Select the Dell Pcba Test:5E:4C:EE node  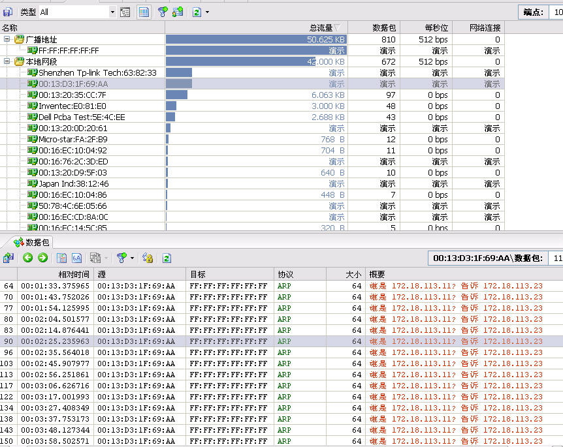pyautogui.click(x=81, y=117)
